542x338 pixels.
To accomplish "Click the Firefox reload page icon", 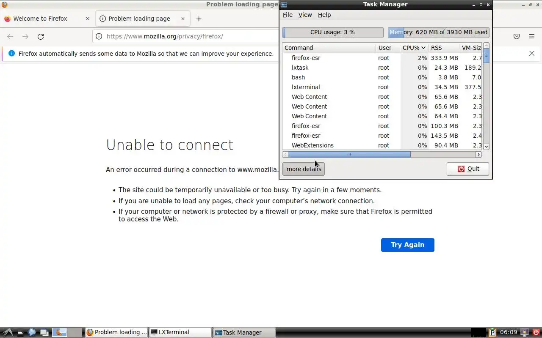I will pos(41,36).
